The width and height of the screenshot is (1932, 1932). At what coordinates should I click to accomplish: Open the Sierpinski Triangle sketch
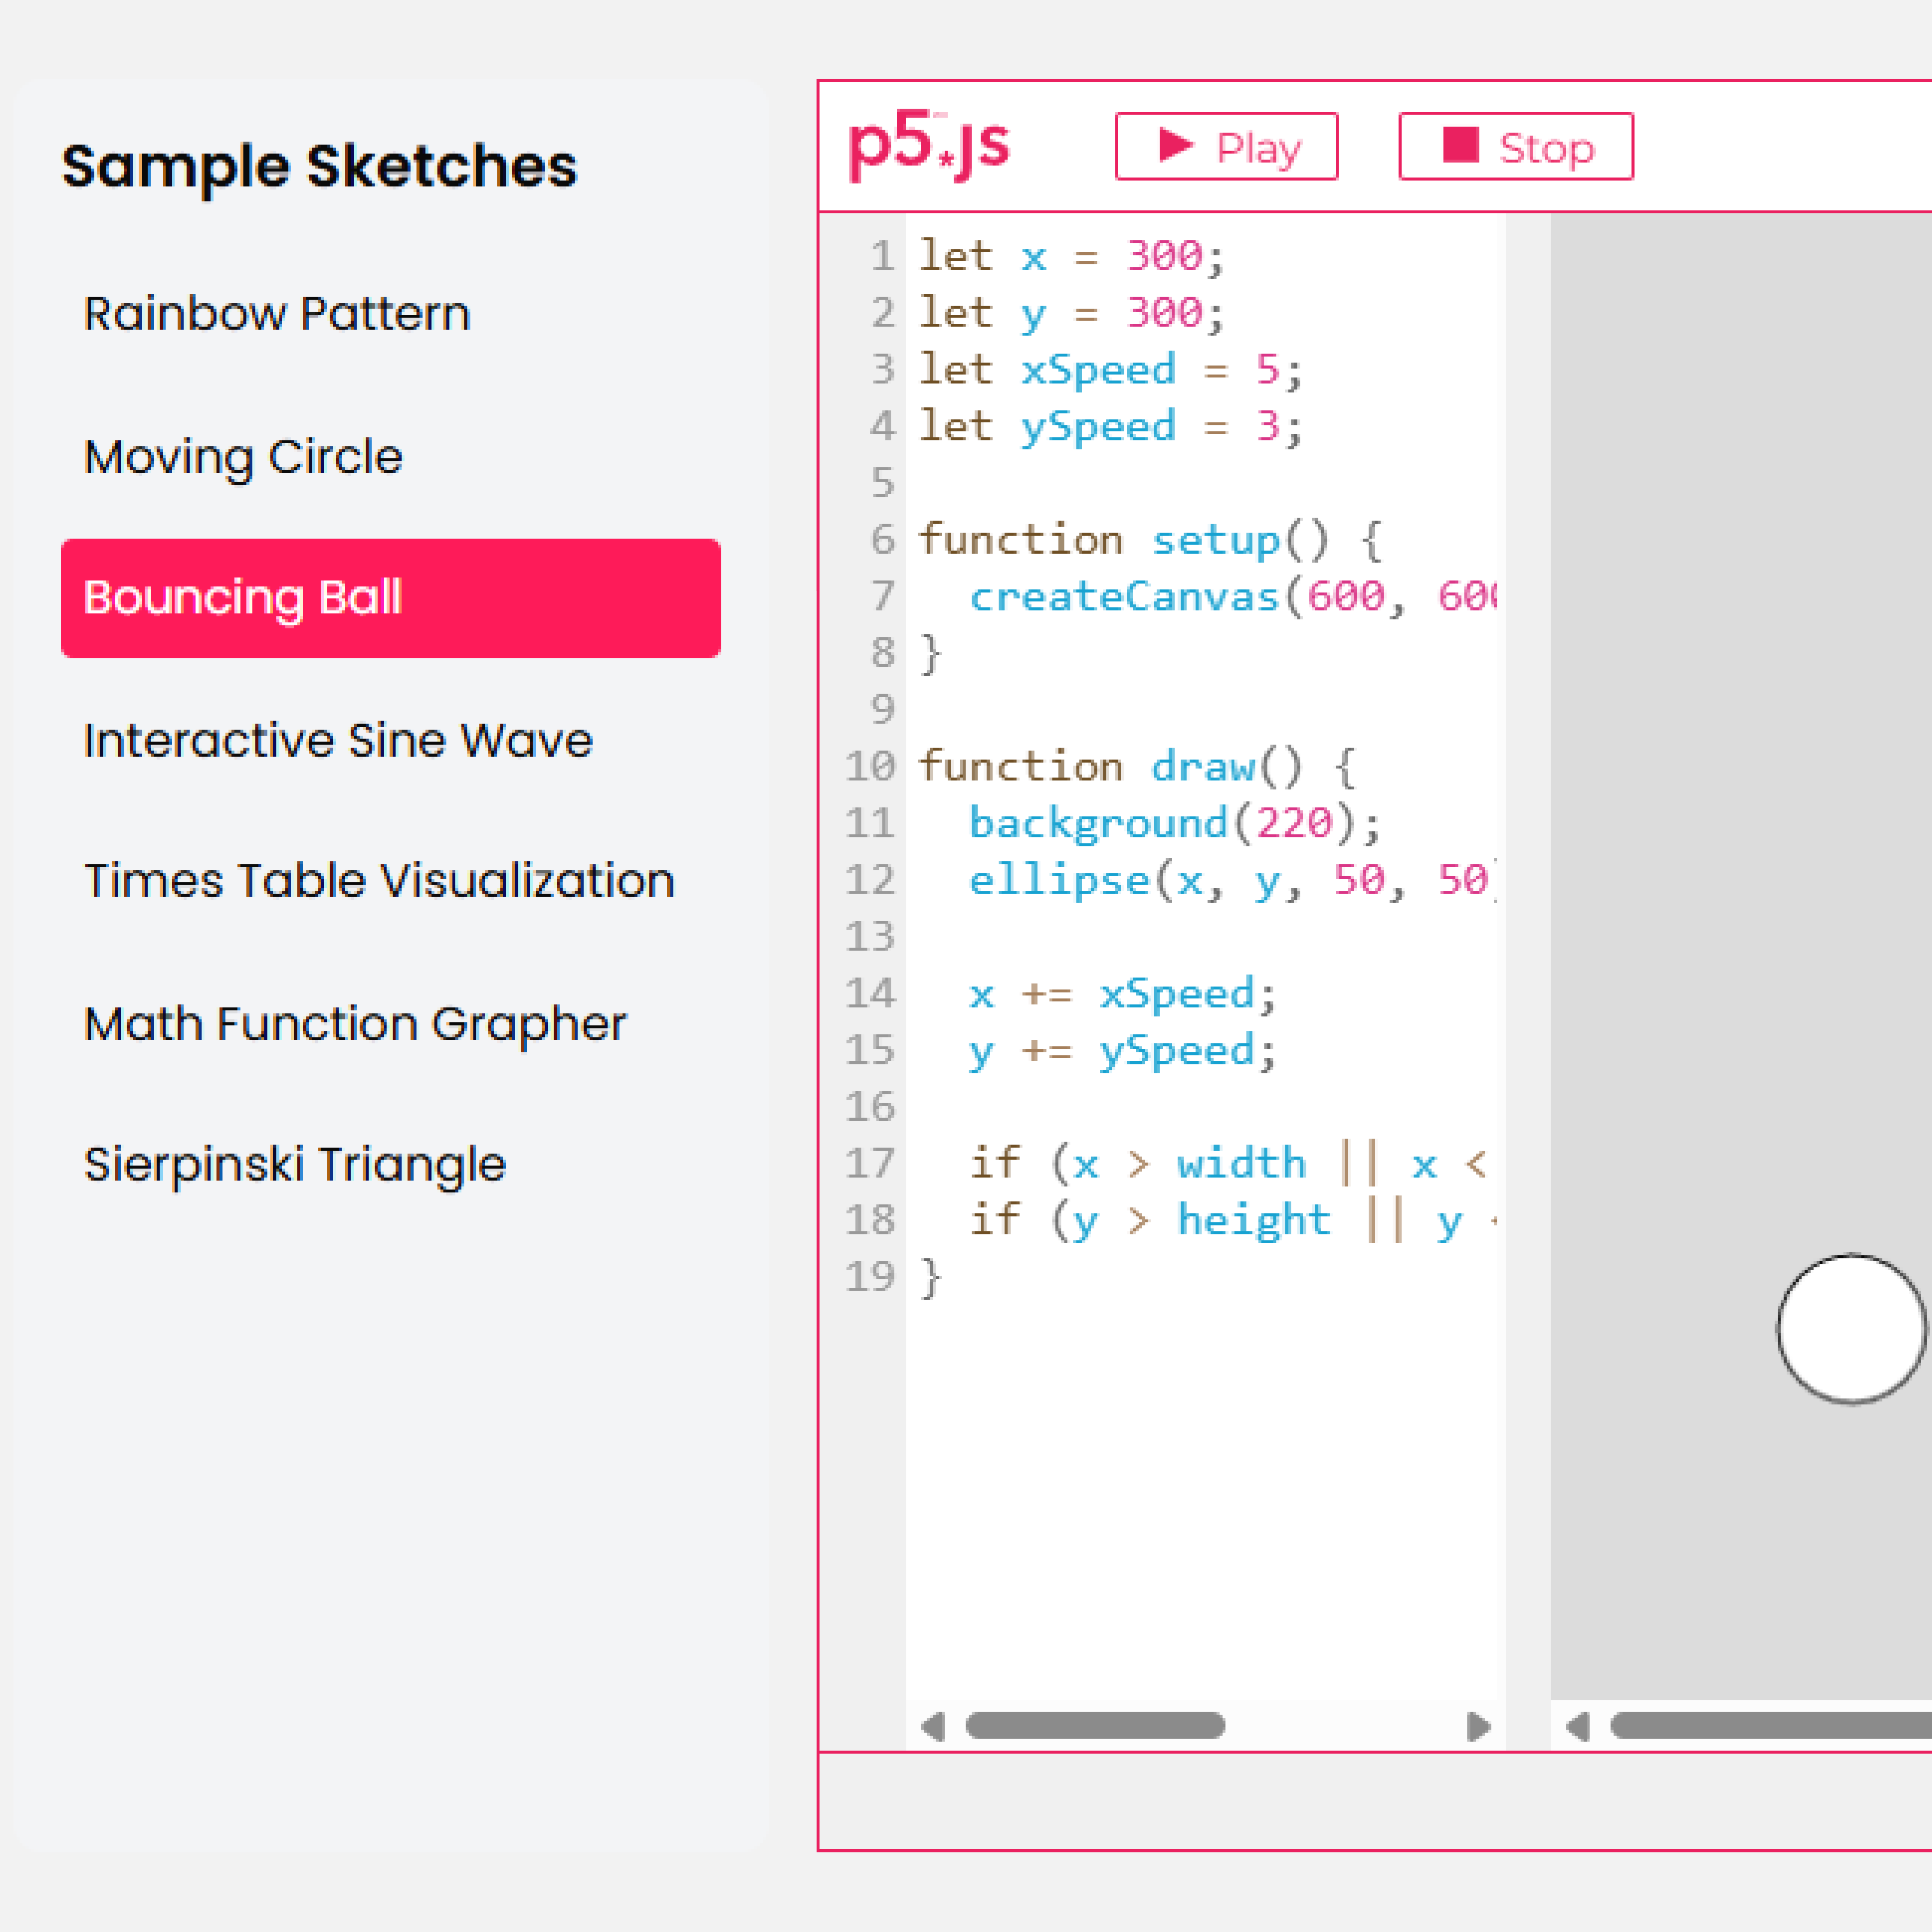click(x=295, y=1164)
